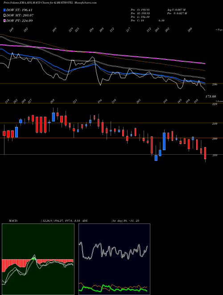Click the 'Pre L: 184.10' value
Viewport: 223px width, 295px height.
[140, 17]
